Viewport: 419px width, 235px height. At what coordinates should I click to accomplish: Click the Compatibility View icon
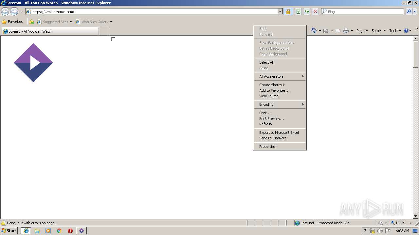298,11
